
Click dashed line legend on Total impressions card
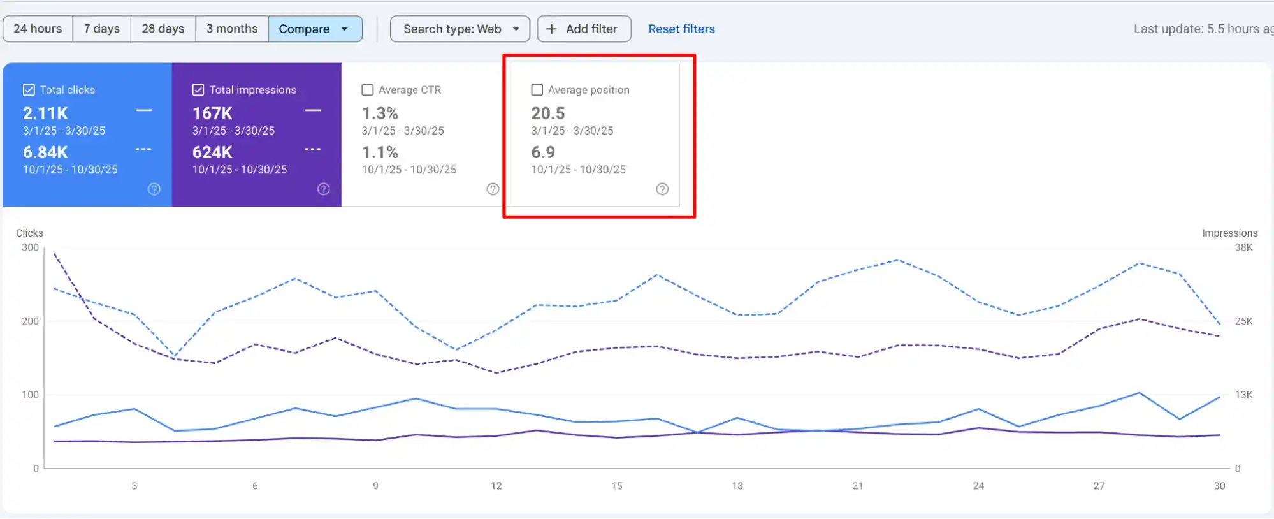coord(312,150)
